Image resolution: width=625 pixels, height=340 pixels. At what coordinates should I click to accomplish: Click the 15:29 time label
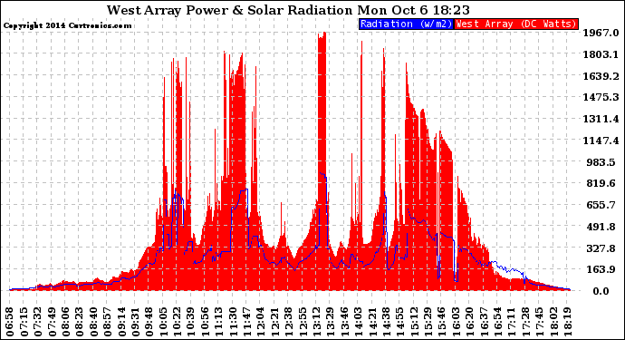click(428, 322)
